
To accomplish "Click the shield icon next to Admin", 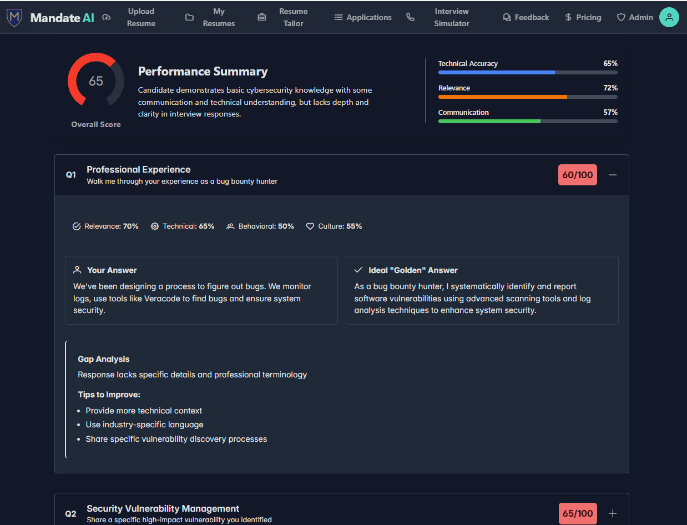I will pos(620,17).
